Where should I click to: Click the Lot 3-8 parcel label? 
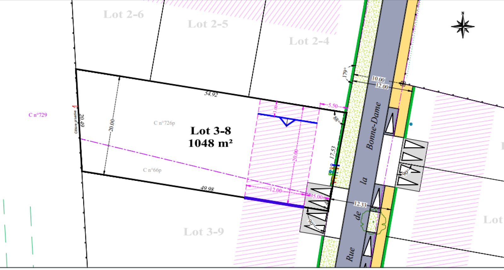click(211, 131)
